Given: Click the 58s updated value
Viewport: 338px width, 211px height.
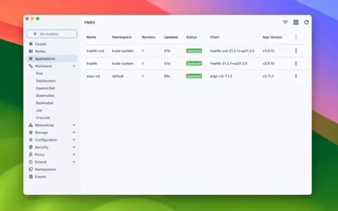Looking at the screenshot, I should tap(167, 76).
